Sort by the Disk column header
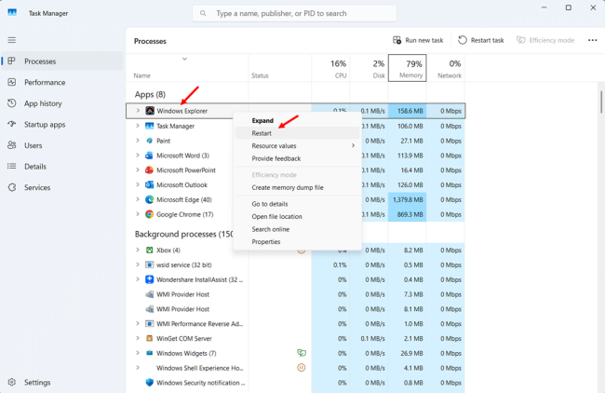The height and width of the screenshot is (393, 605). tap(369, 68)
